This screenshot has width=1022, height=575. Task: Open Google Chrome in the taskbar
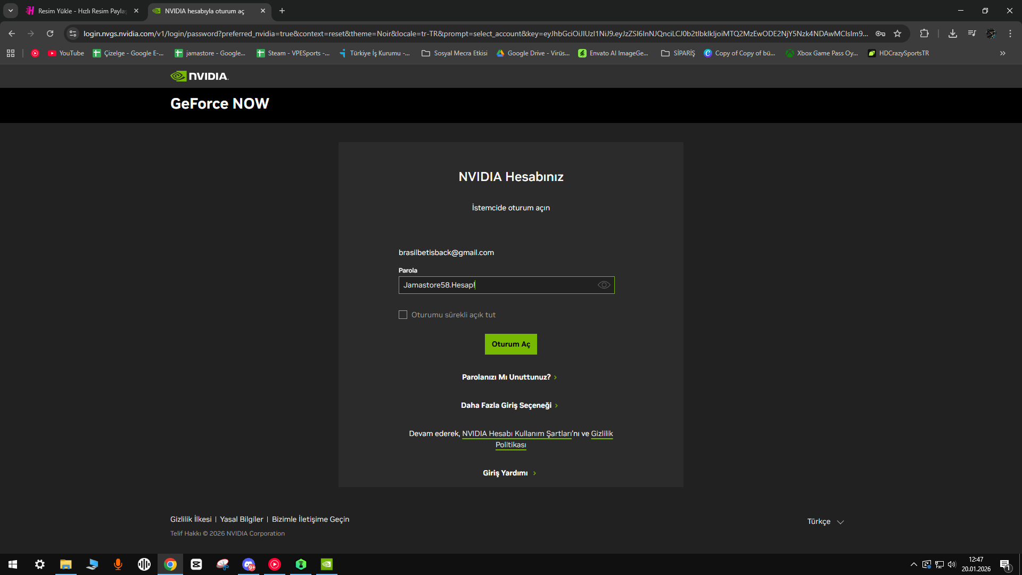(170, 564)
